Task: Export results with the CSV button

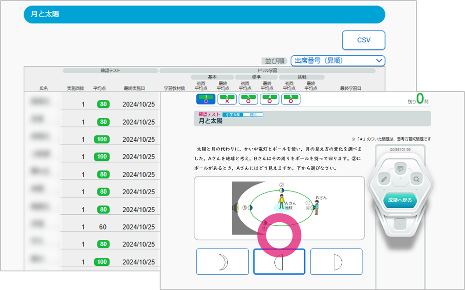Action: pyautogui.click(x=364, y=40)
